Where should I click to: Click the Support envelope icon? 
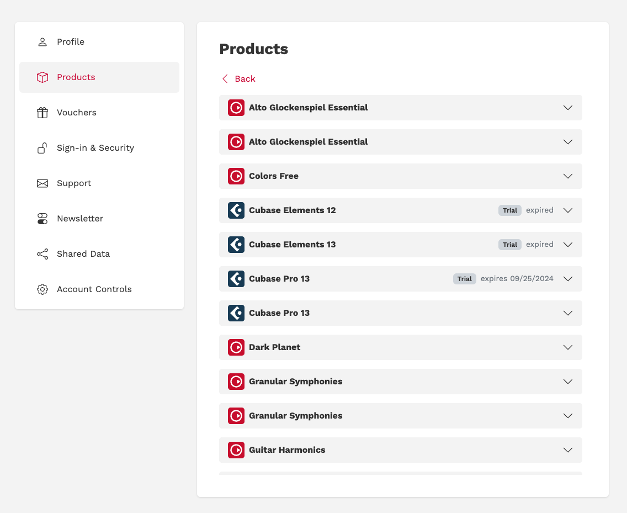[x=42, y=183]
